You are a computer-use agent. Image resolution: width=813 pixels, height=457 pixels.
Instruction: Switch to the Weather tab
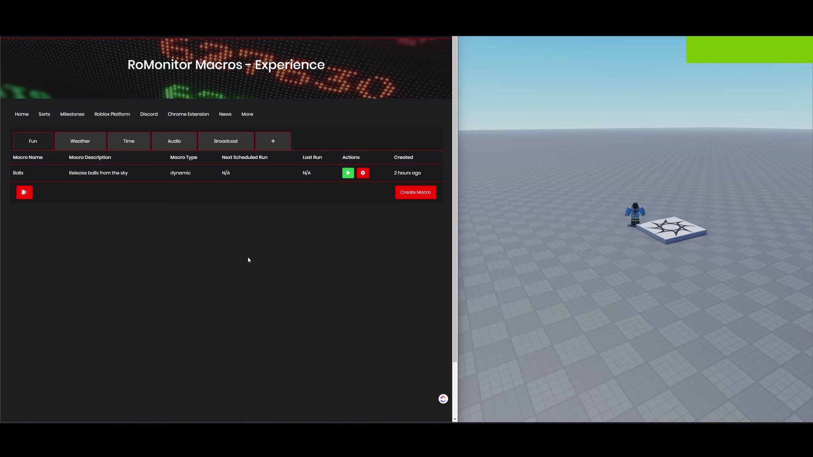pos(80,141)
